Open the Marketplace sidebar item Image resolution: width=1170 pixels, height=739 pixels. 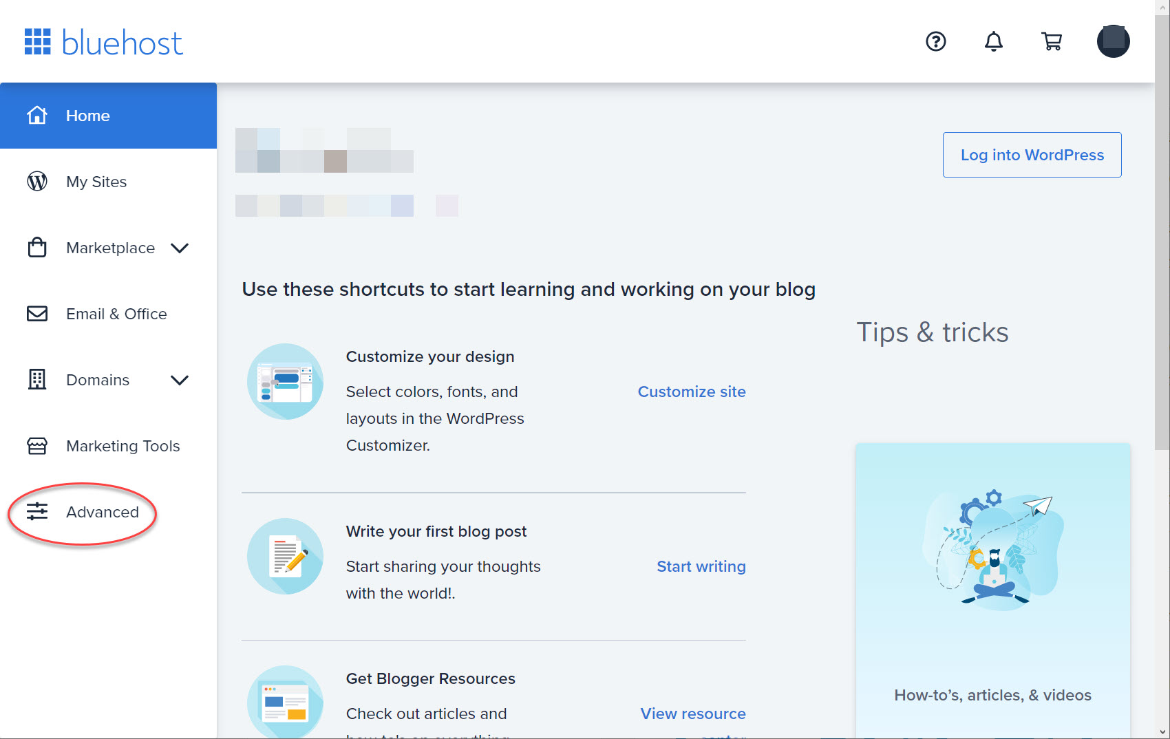click(x=110, y=248)
